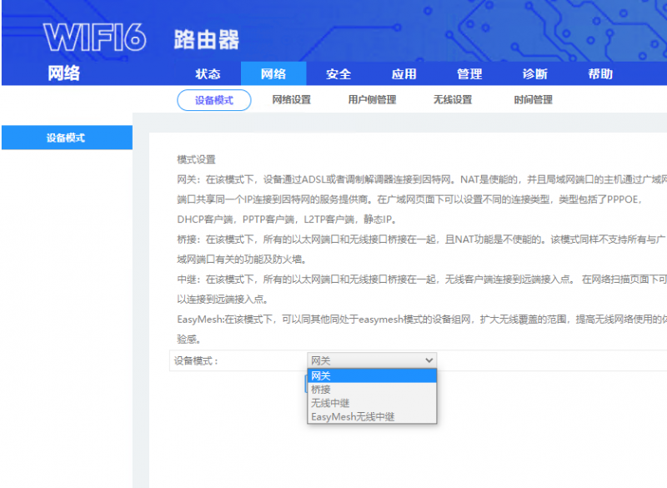Choose 网关 from the dropdown list
The height and width of the screenshot is (488, 667).
pos(372,375)
